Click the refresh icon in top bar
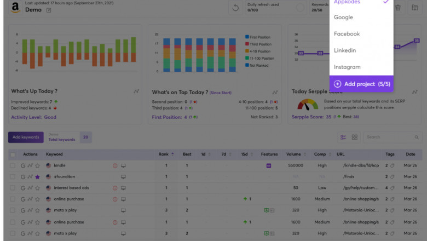427x241 pixels. tap(236, 8)
